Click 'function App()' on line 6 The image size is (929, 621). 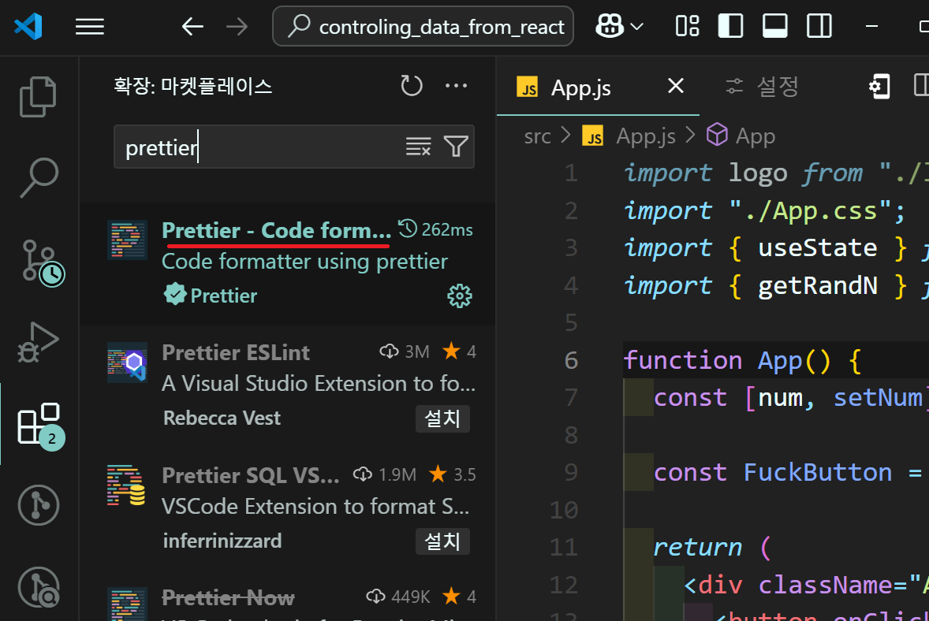pos(727,360)
